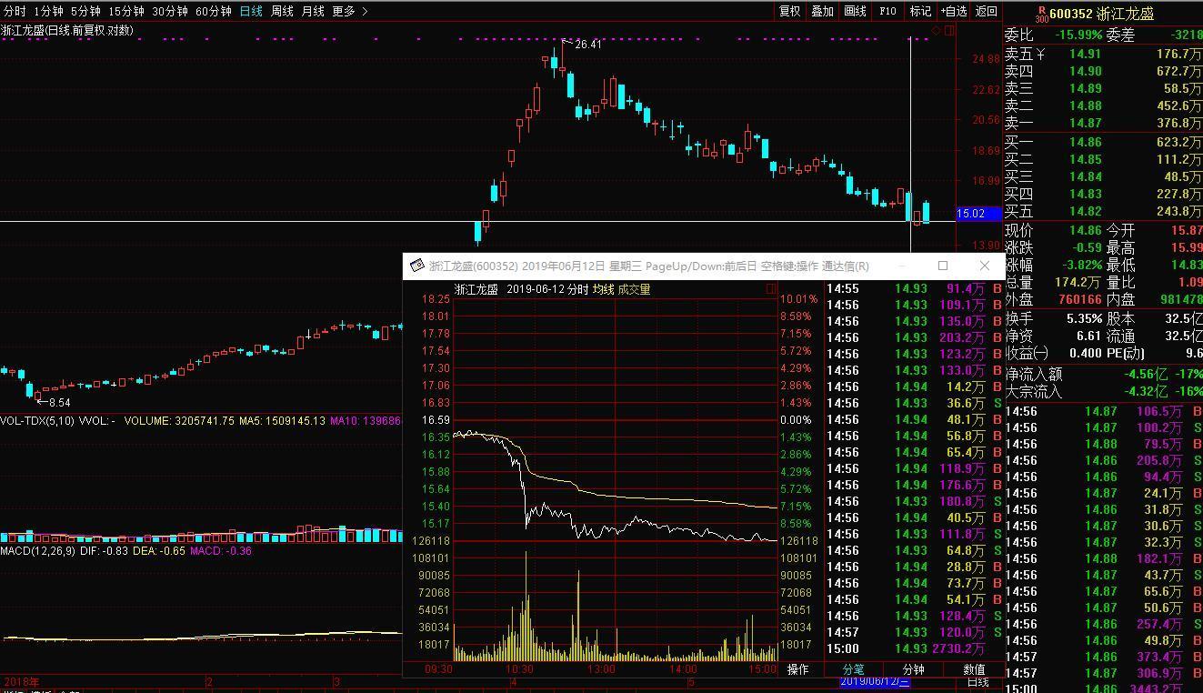Click the 通达信 app icon in popup title
This screenshot has height=693, width=1203.
coord(417,266)
